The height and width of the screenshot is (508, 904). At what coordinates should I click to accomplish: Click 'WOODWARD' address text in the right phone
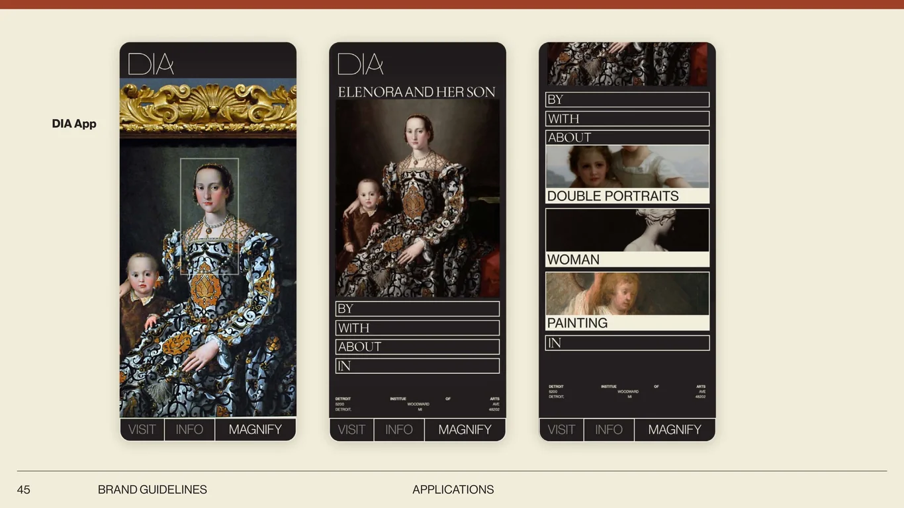628,392
